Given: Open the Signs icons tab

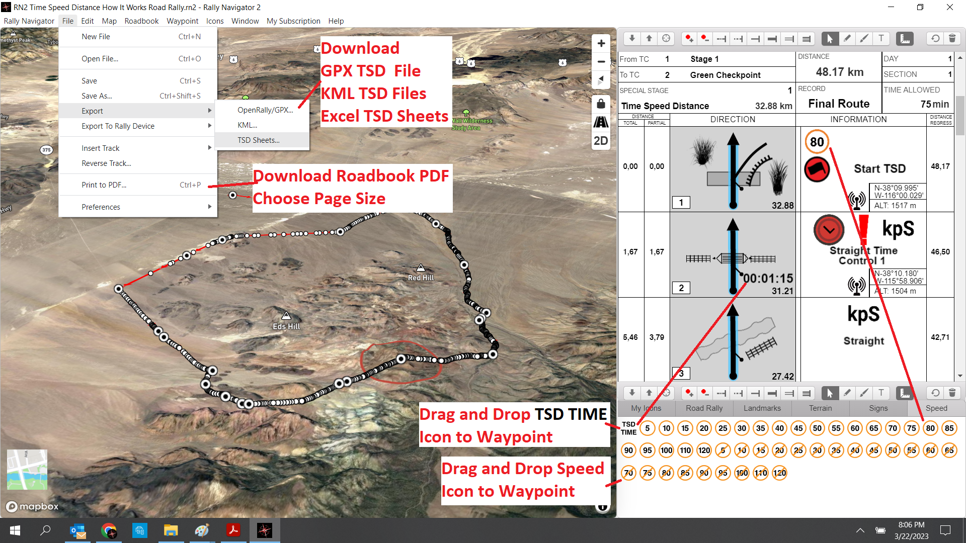Looking at the screenshot, I should pos(878,408).
